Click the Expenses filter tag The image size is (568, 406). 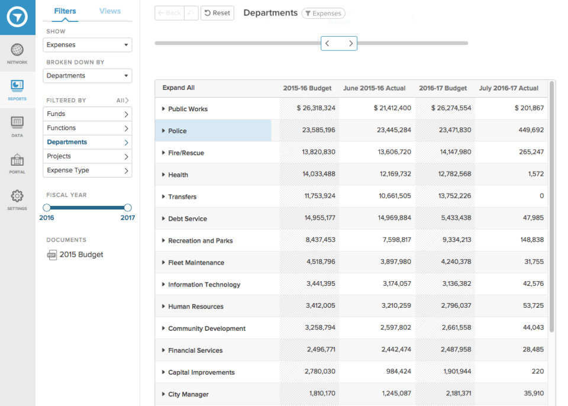323,14
